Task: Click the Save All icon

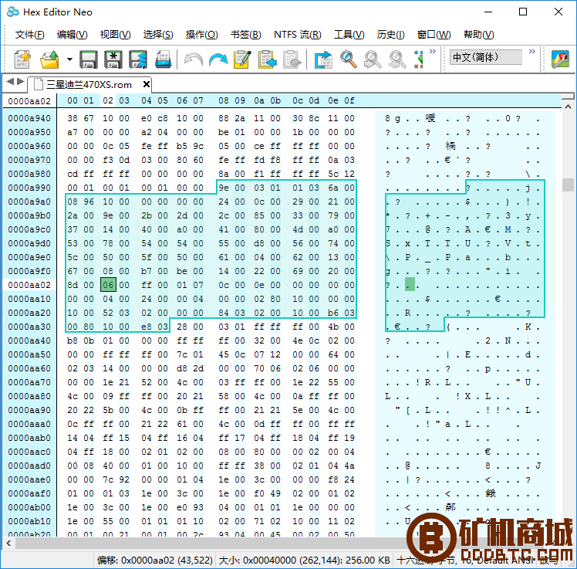Action: coord(138,59)
